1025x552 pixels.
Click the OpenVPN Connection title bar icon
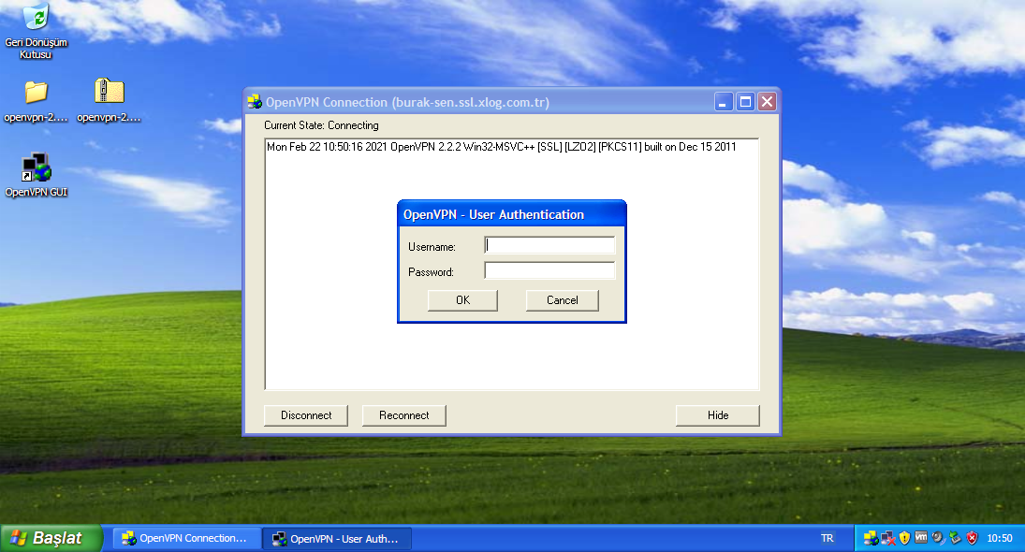coord(255,102)
